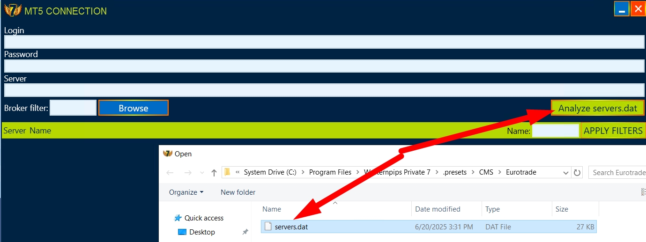The width and height of the screenshot is (646, 242).
Task: Click the winged 7 app logo
Action: [13, 10]
